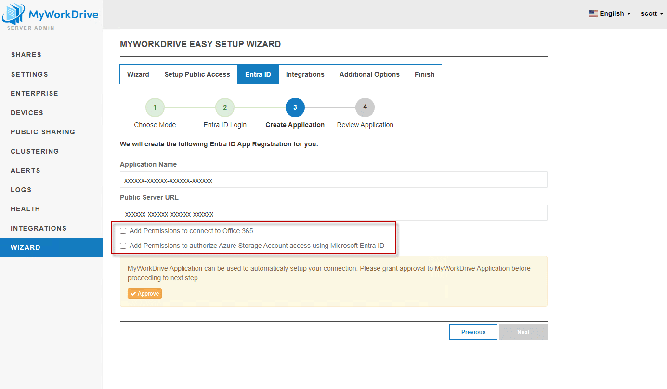Check Azure Storage Account access permissions box

(123, 246)
